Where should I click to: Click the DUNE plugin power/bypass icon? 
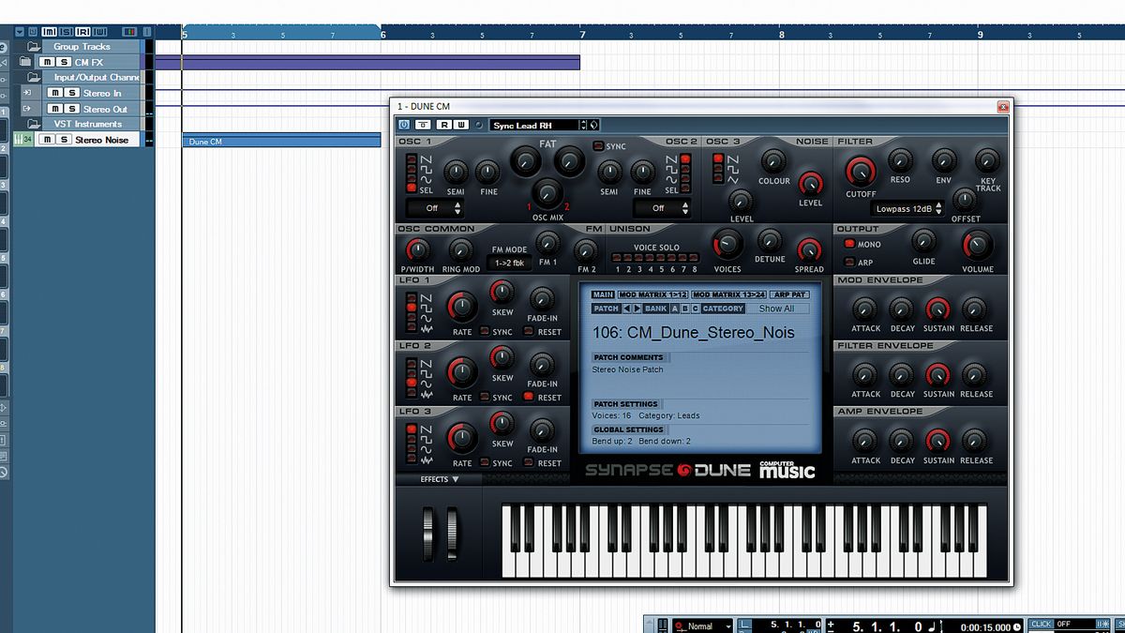(403, 124)
